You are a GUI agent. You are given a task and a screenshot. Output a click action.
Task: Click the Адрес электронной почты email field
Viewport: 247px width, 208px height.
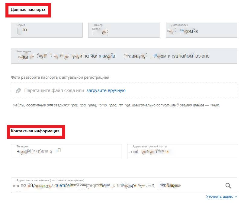coord(182,152)
